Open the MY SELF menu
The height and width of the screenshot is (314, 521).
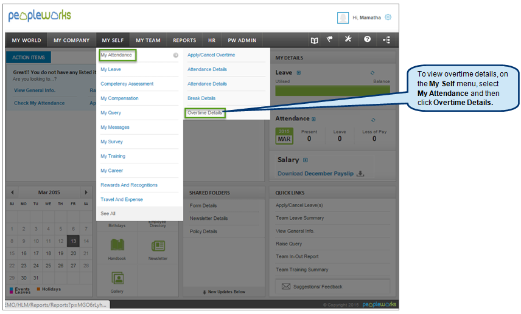coord(113,40)
